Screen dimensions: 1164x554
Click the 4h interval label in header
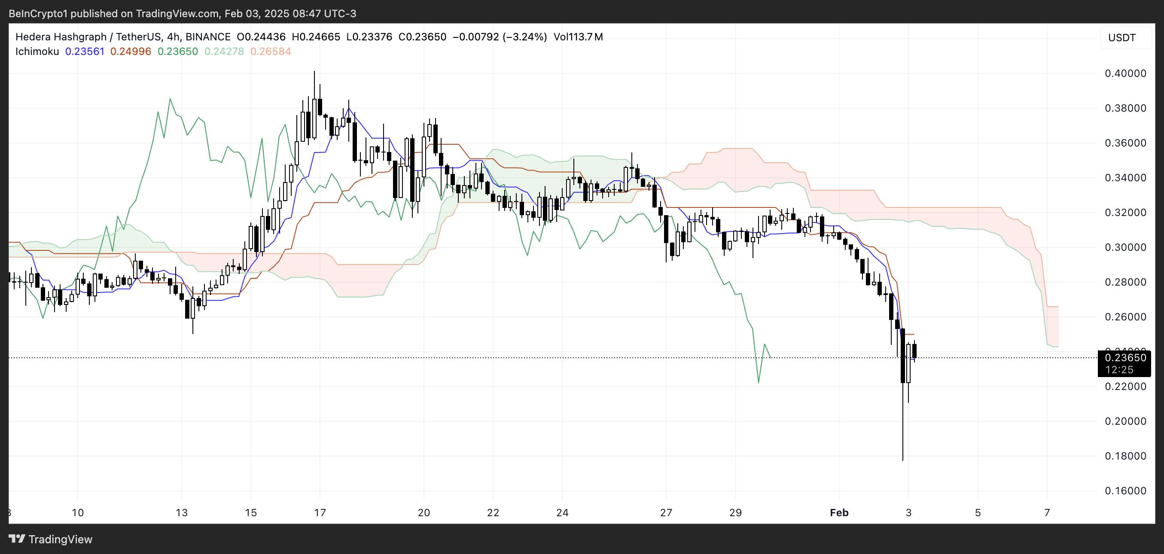click(x=173, y=37)
